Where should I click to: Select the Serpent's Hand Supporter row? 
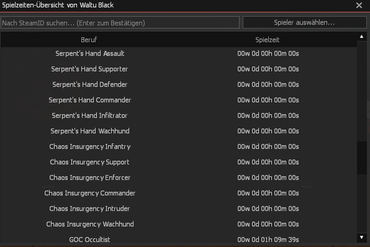click(x=179, y=69)
